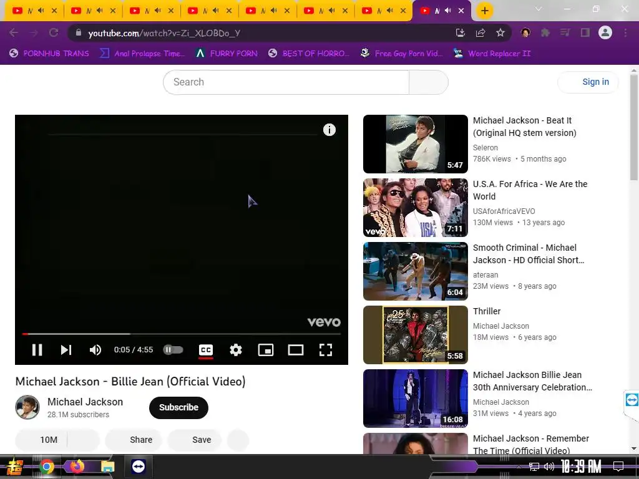This screenshot has height=479, width=639.
Task: Bookmark this page with star icon
Action: click(x=500, y=33)
